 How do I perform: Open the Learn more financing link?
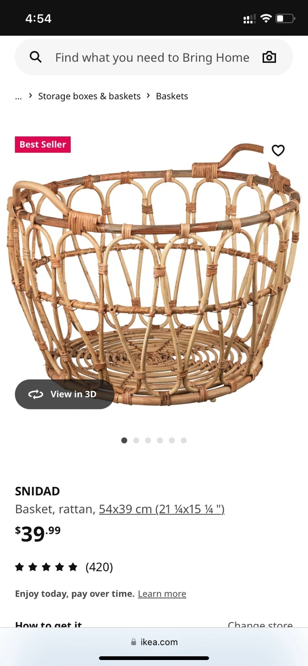(162, 594)
